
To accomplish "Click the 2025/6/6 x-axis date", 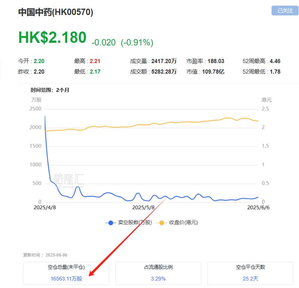I will [258, 207].
